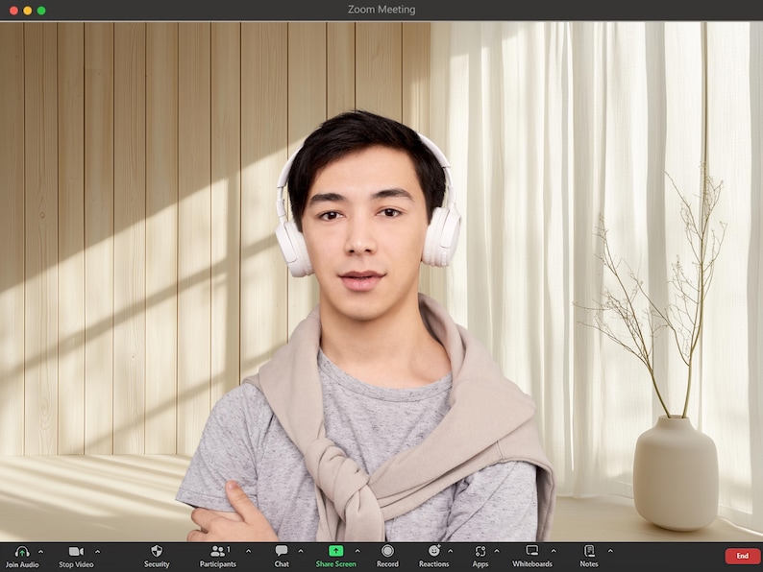The image size is (763, 572).
Task: Expand caret beside Whiteboards
Action: 554,551
